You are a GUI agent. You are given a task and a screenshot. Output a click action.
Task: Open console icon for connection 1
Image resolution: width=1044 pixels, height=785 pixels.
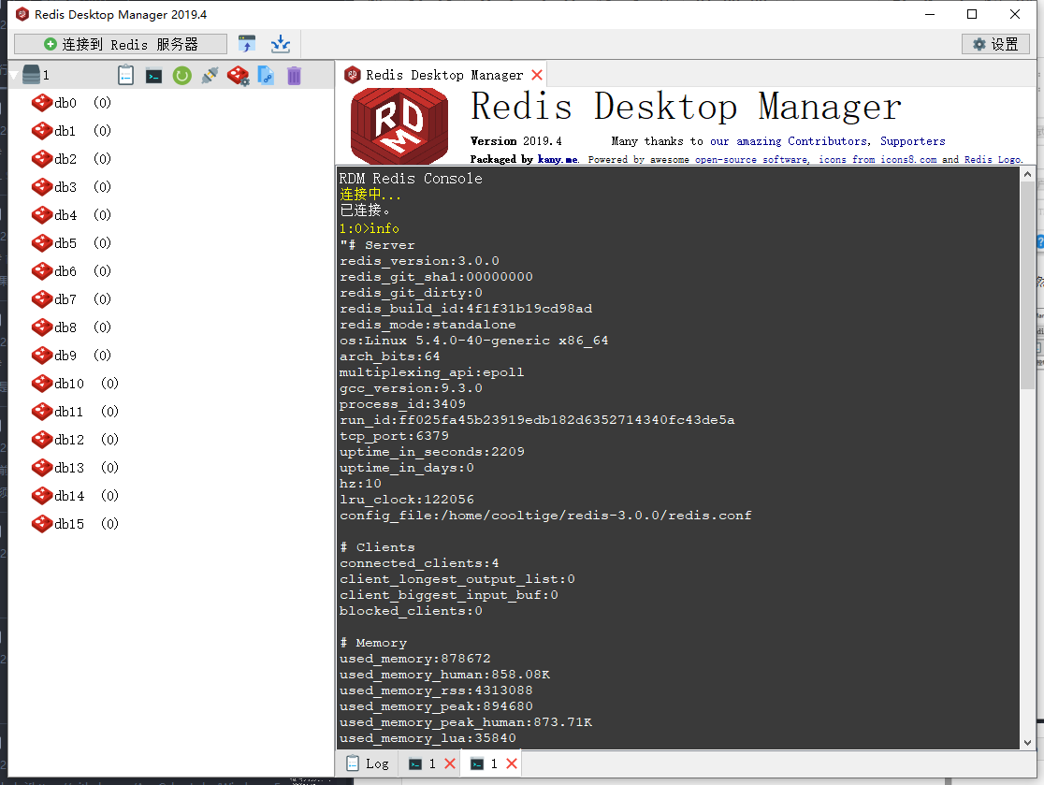click(153, 76)
